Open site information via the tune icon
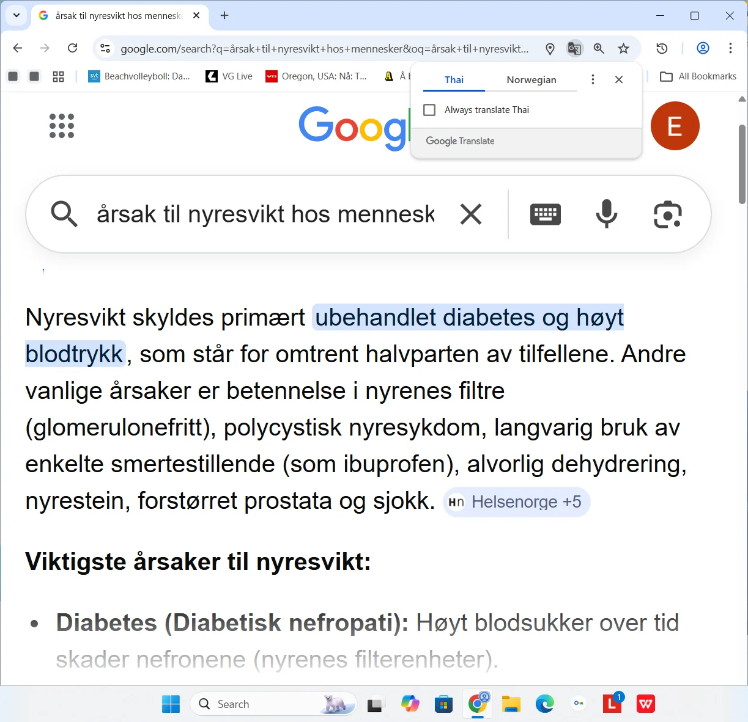 pos(105,48)
